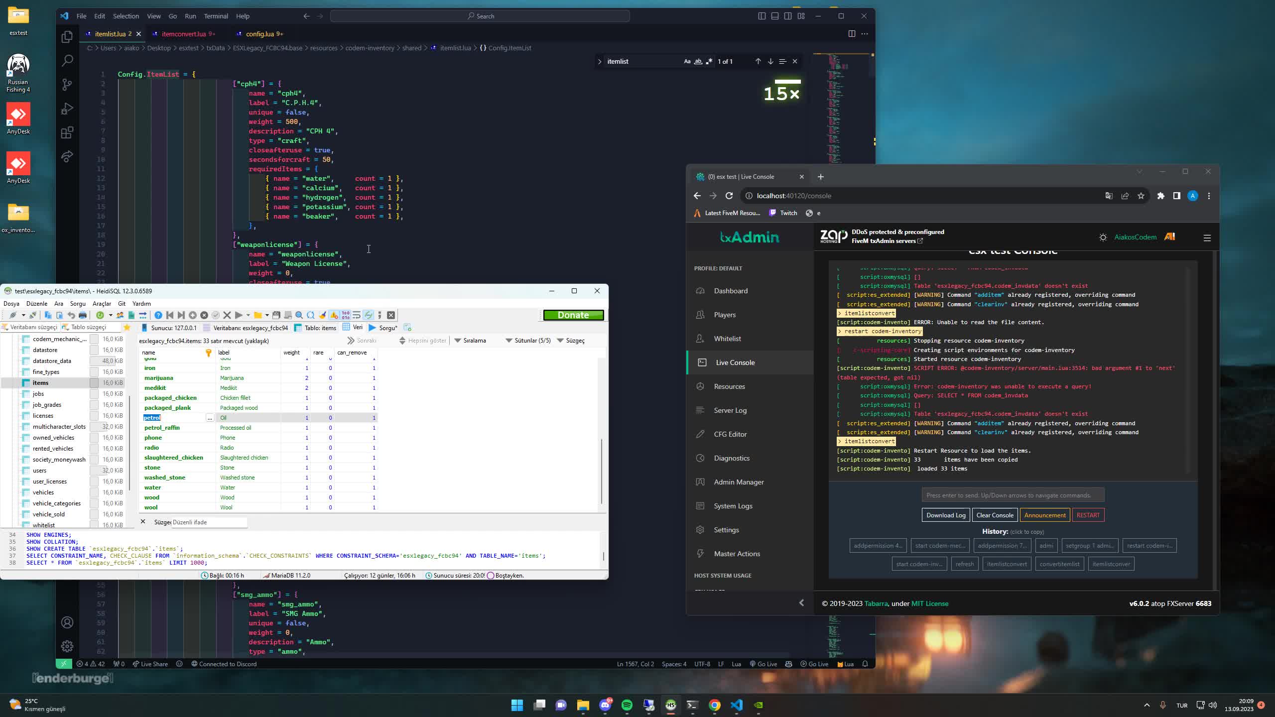Open Server Log in txAdmin sidebar
The height and width of the screenshot is (717, 1275).
tap(730, 410)
